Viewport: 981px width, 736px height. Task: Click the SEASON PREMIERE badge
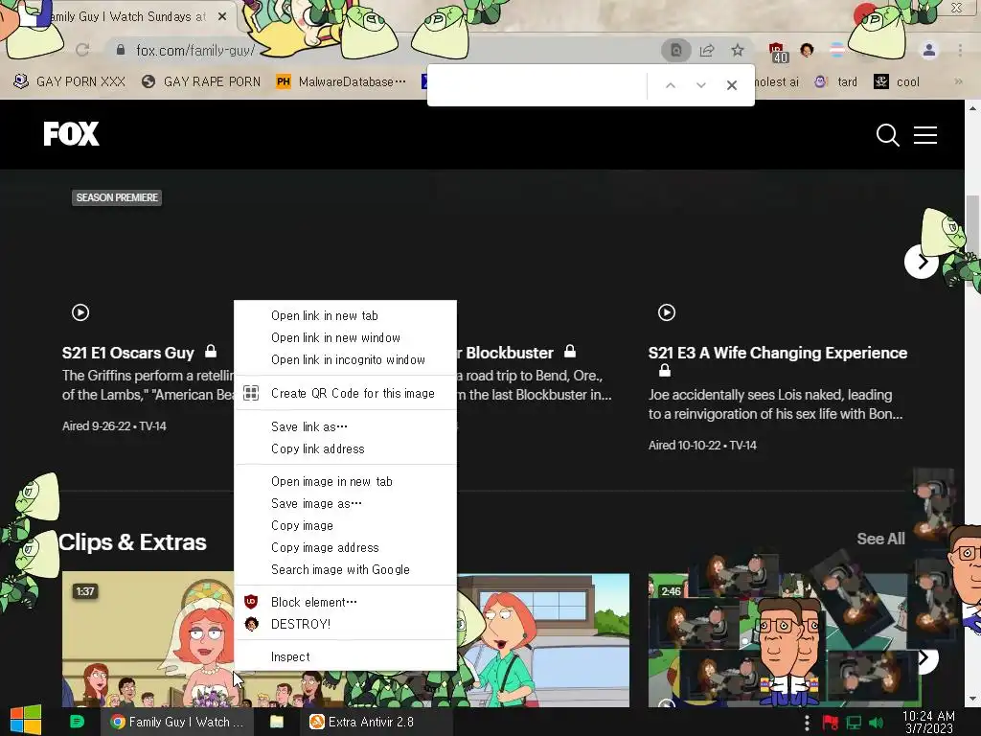(x=117, y=197)
